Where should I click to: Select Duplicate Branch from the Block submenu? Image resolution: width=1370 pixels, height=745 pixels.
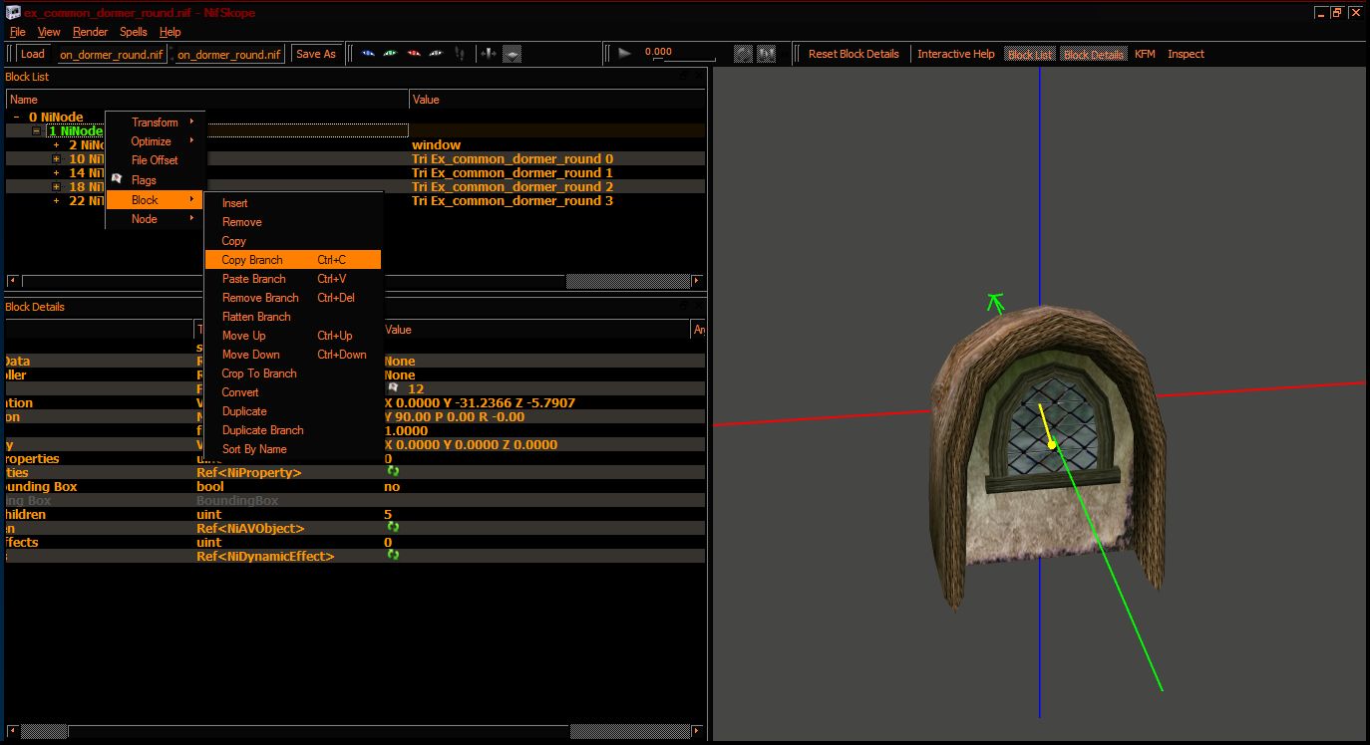tap(293, 430)
